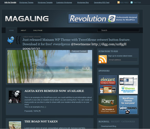Open the Wordpress Blog ad link

pyautogui.click(x=83, y=3)
